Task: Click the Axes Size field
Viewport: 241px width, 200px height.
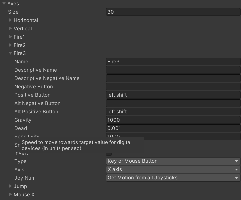Action: tap(173, 12)
